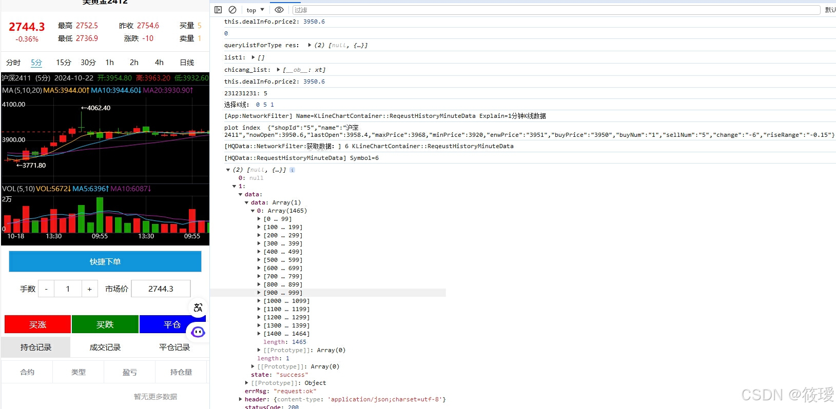Expand the [300 … 399] range
The height and width of the screenshot is (409, 836).
[259, 243]
